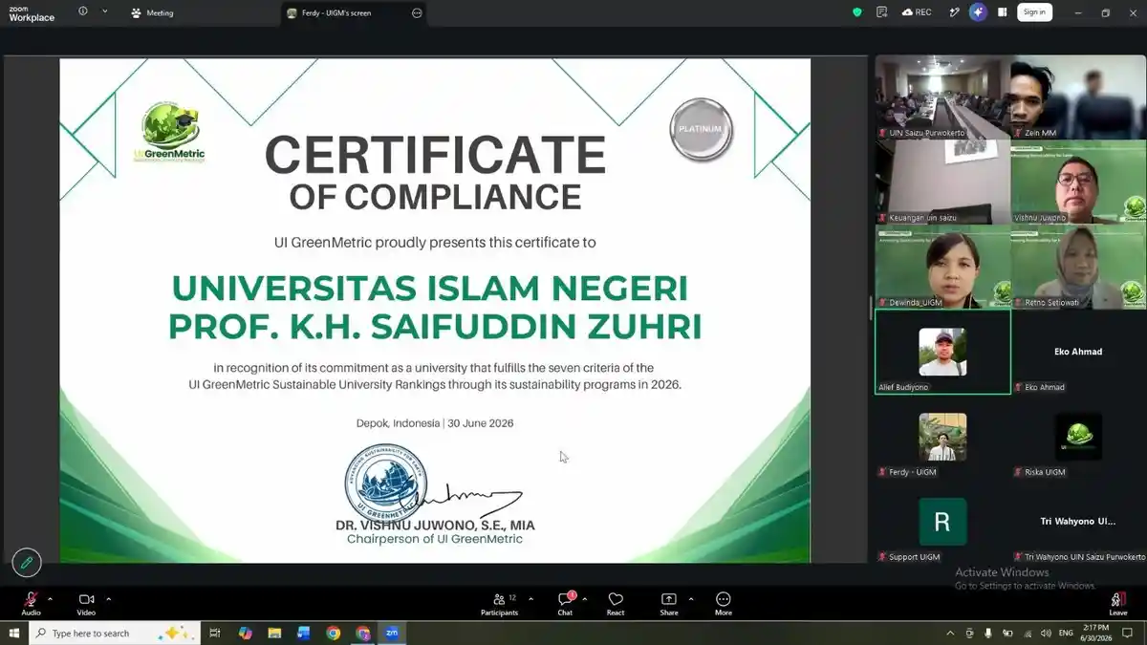Change the layout view icon
This screenshot has width=1147, height=645.
pos(1003,12)
